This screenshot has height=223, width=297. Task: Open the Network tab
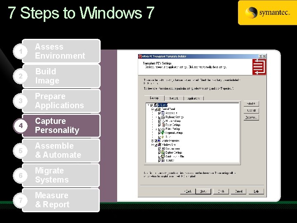174,98
